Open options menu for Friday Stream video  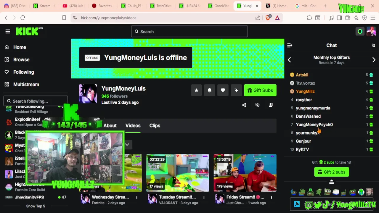[x=271, y=197]
